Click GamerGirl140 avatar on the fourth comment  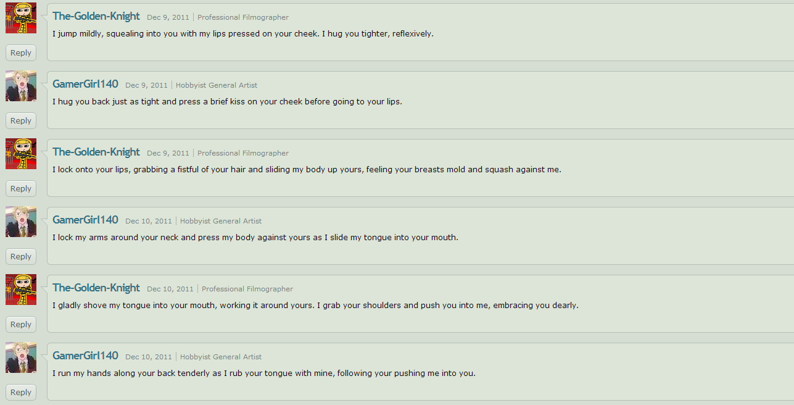[x=21, y=222]
